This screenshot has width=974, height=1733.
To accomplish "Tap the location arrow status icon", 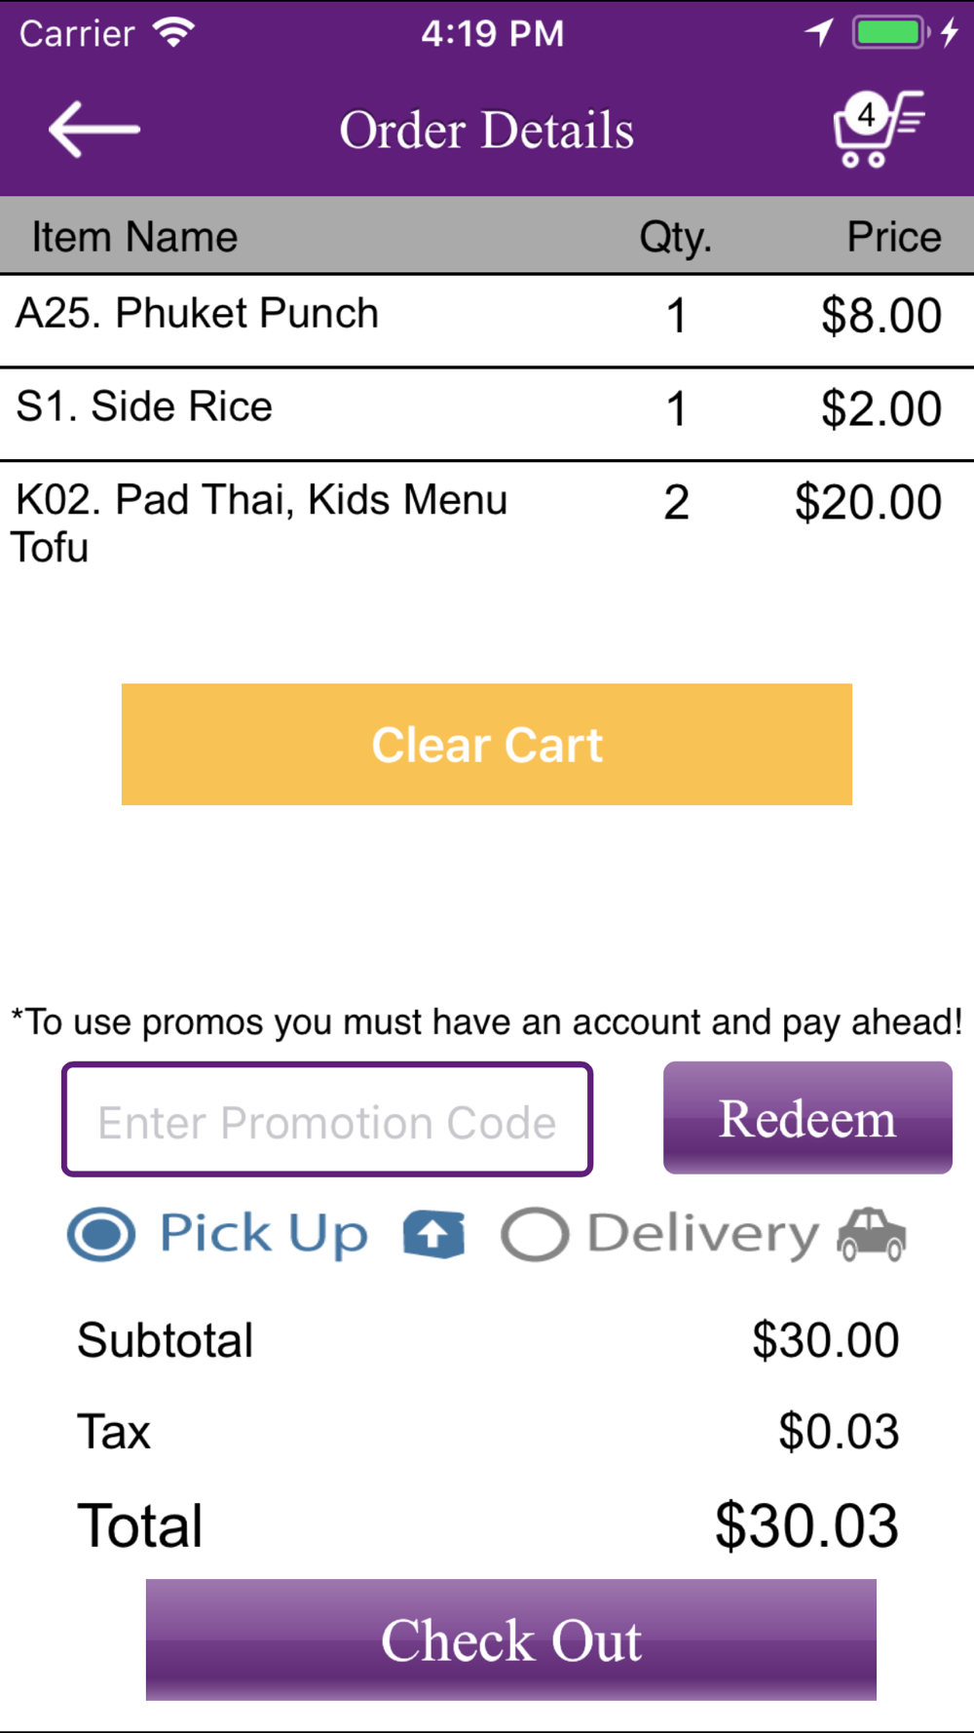I will (819, 33).
